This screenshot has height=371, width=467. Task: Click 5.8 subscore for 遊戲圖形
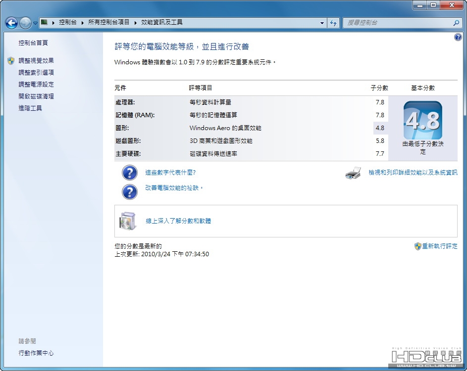tap(380, 140)
